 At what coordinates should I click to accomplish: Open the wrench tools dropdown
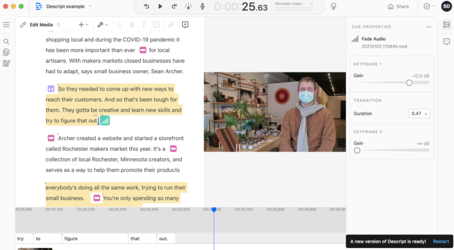coord(102,25)
